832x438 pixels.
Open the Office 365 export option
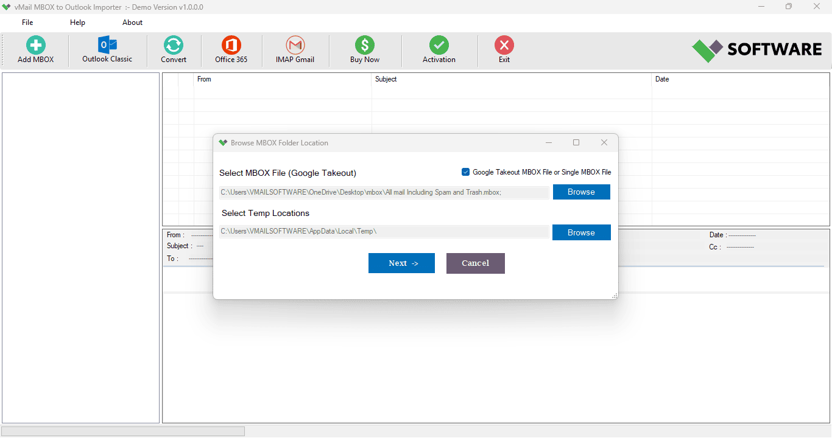[x=231, y=46]
